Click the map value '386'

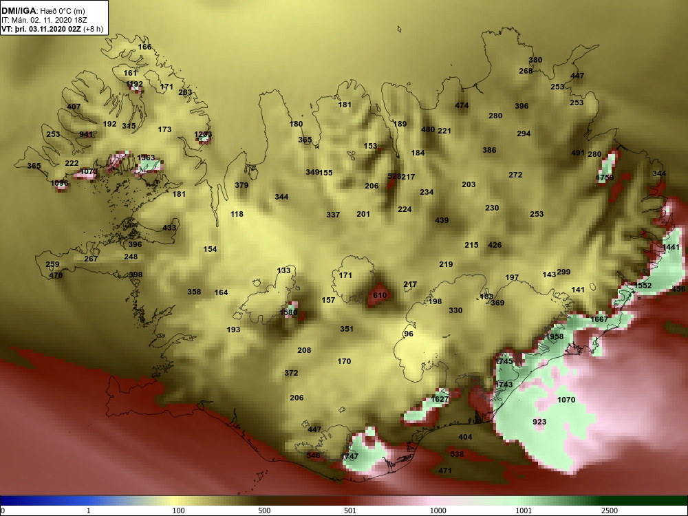click(489, 150)
